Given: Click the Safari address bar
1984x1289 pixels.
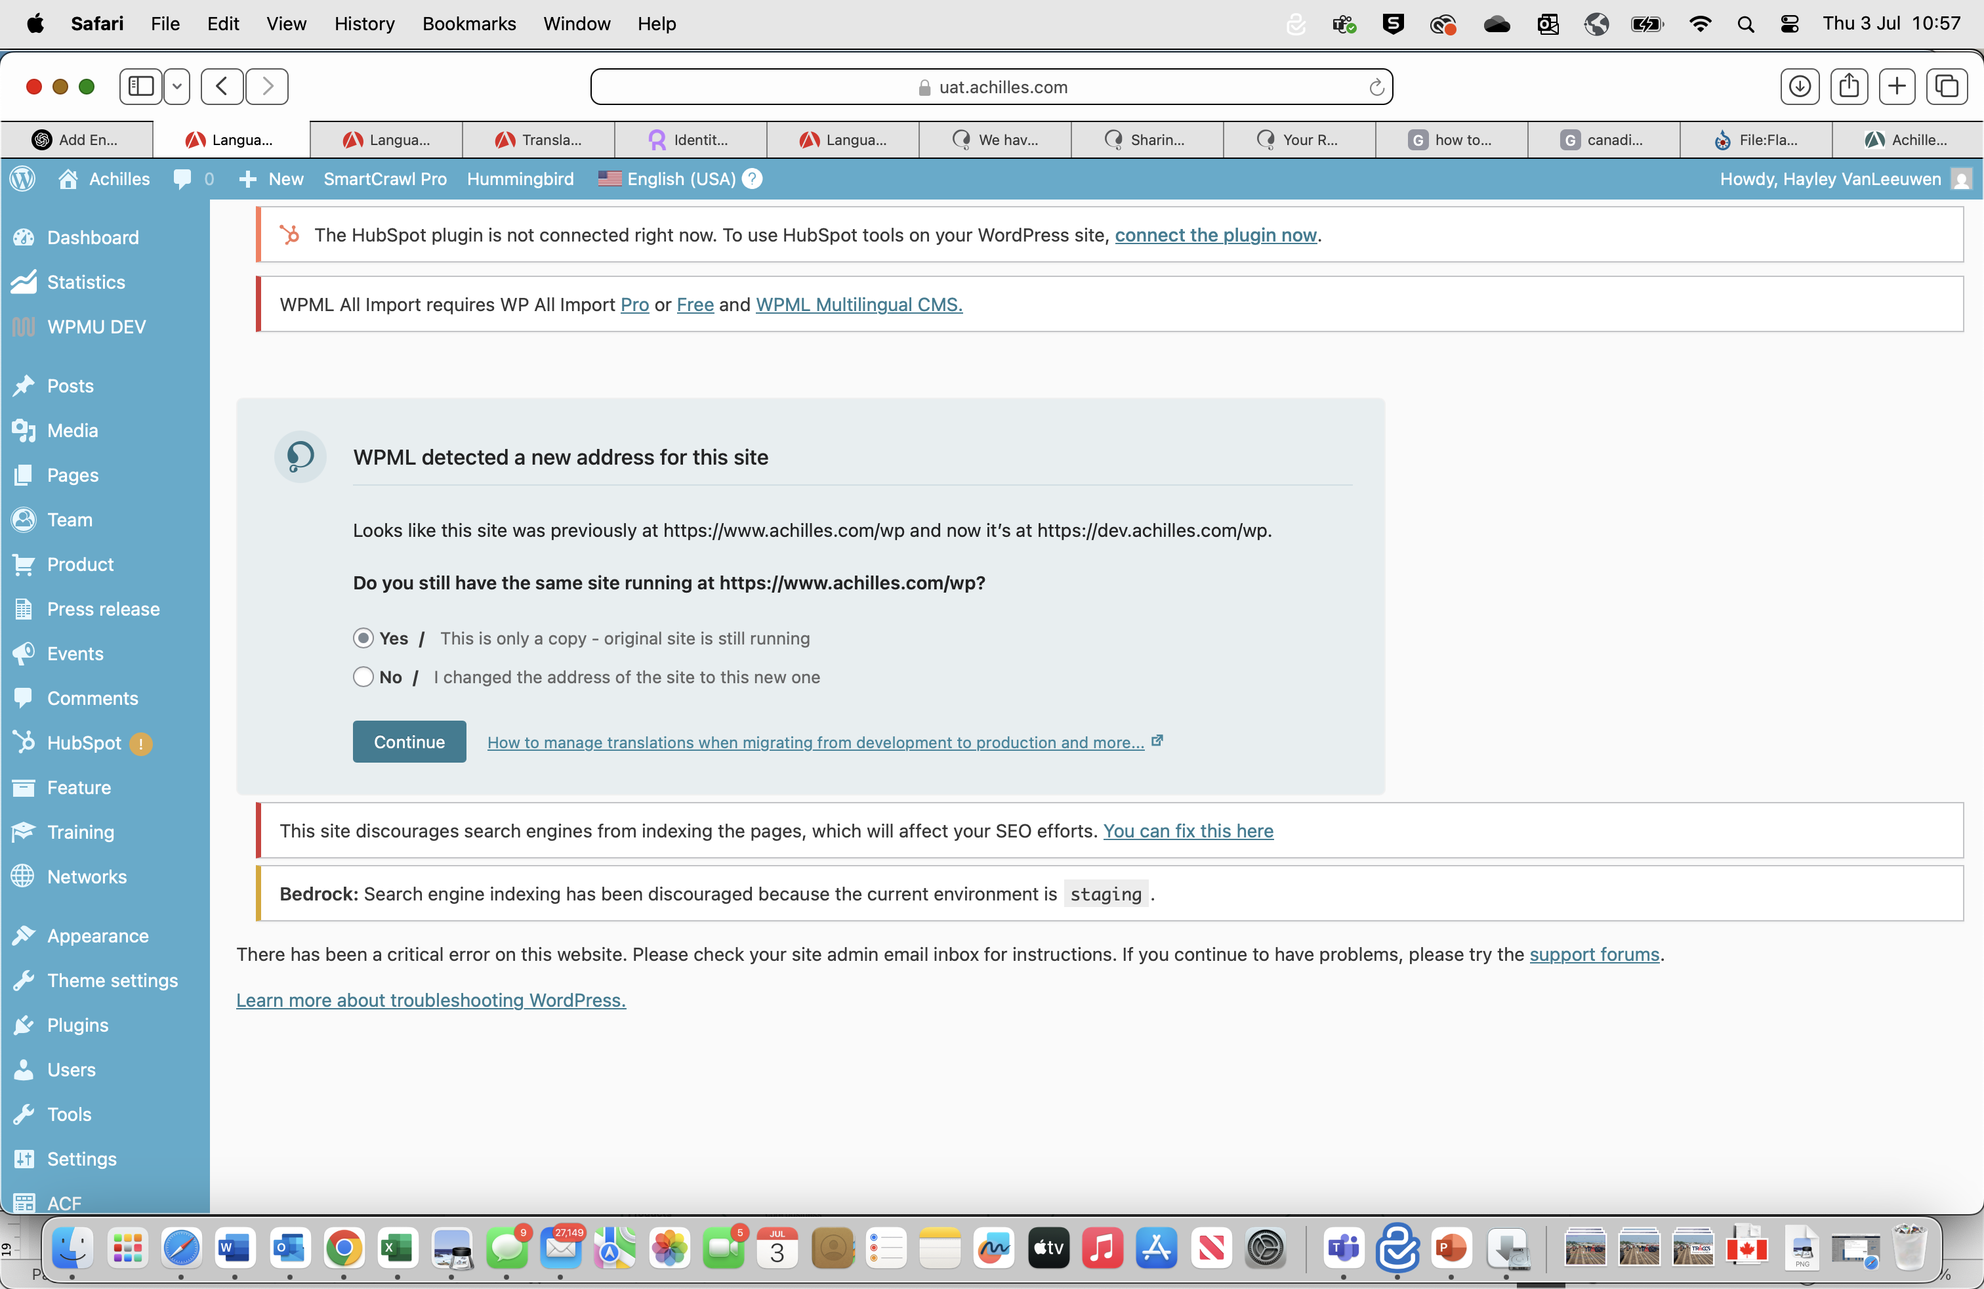Looking at the screenshot, I should coord(991,87).
